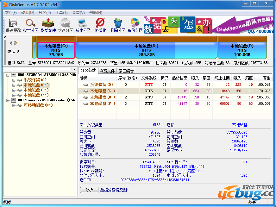Screen dimensions: 276x207
Task: Open the 工具(T) menu
Action: point(61,12)
